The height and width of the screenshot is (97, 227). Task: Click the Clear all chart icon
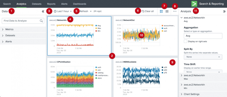point(143,11)
